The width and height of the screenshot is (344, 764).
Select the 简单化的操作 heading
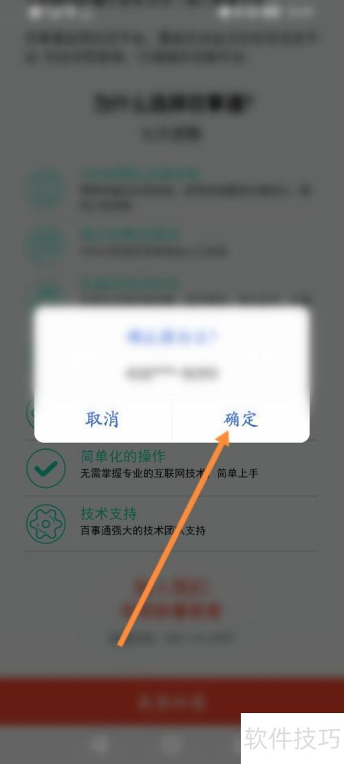(122, 457)
